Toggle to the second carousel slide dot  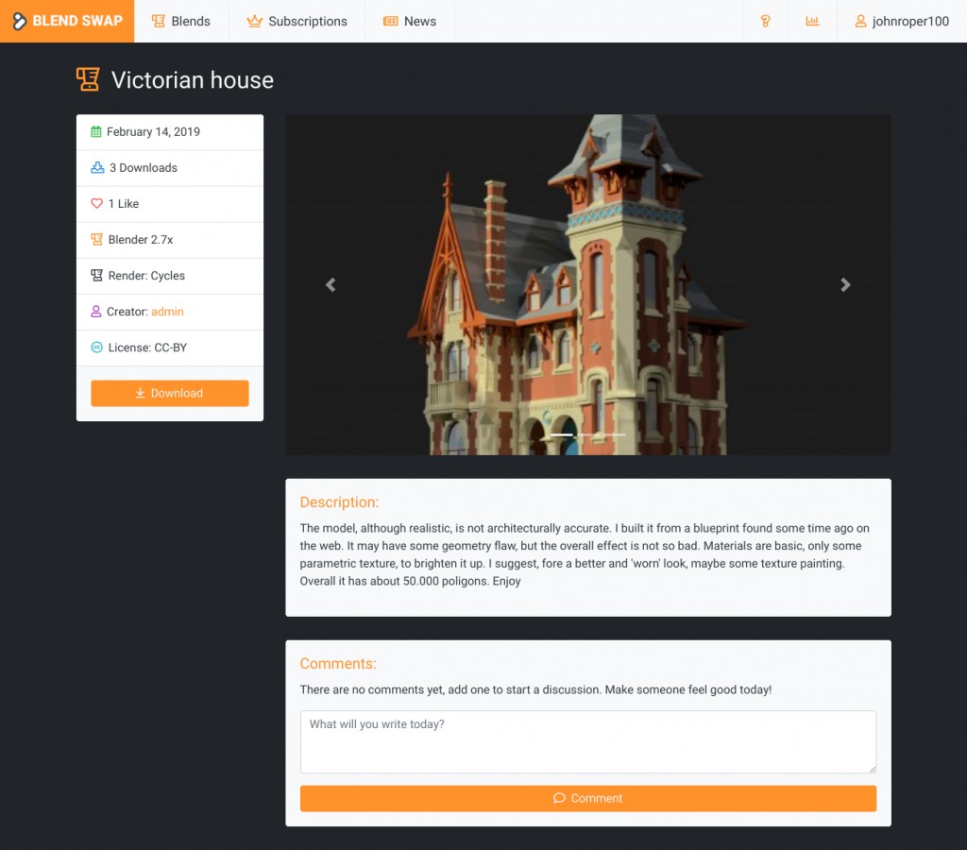click(x=588, y=435)
